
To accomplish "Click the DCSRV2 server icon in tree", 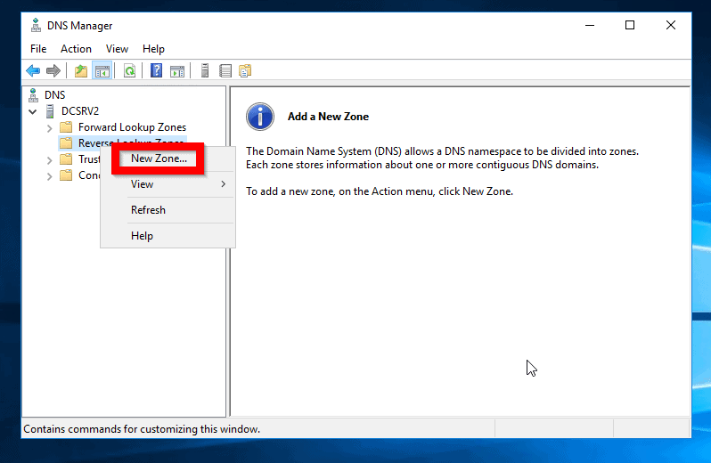I will tap(50, 111).
